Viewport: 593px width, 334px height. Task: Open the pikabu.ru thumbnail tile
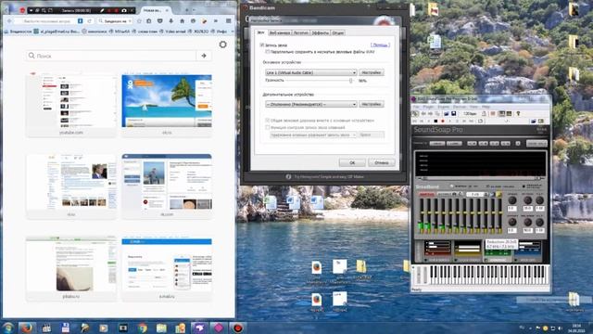click(x=71, y=269)
